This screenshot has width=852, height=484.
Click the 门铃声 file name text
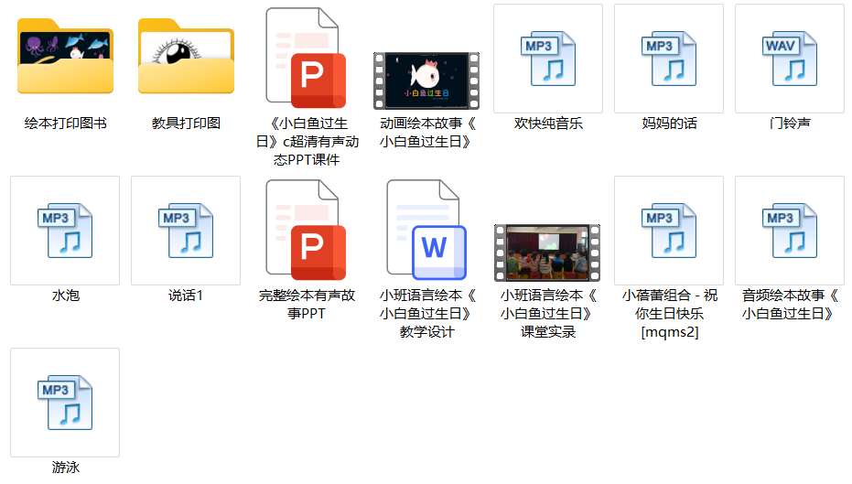tap(790, 124)
